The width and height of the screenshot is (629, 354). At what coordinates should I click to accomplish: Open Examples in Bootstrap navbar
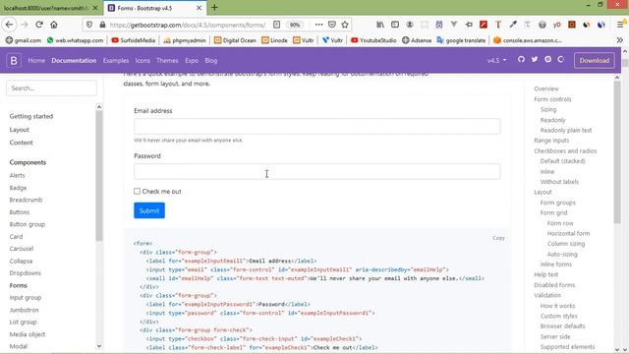coord(116,61)
